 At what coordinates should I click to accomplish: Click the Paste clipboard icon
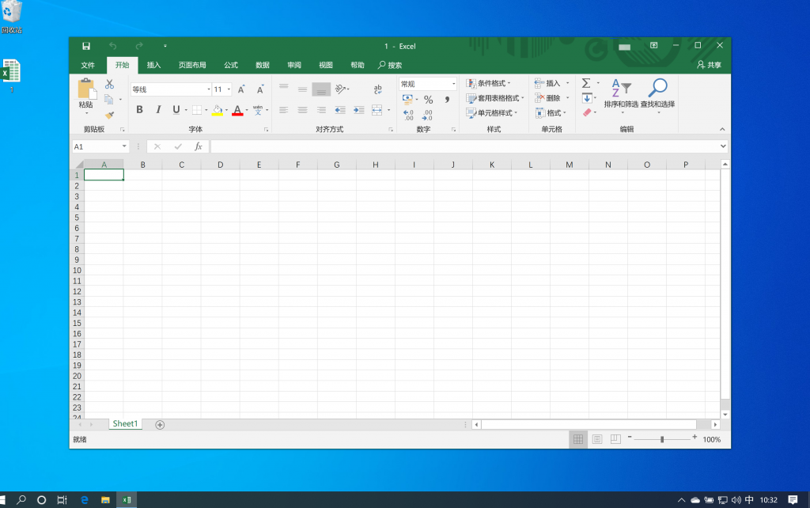(87, 89)
